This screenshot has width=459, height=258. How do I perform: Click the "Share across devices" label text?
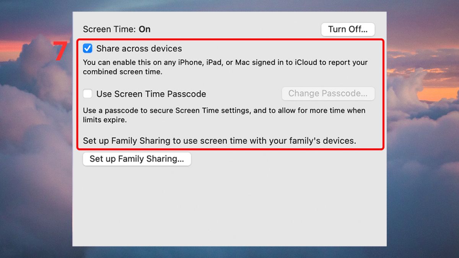[139, 49]
